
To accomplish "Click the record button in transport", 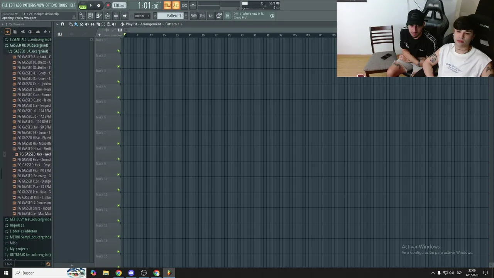I will tap(108, 5).
